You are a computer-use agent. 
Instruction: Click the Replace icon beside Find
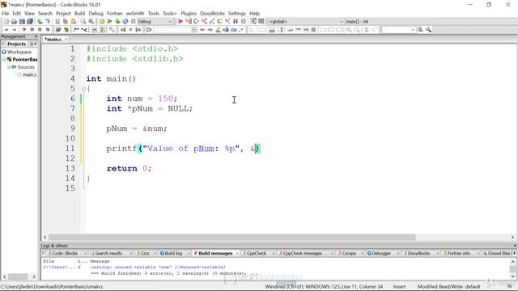91,22
